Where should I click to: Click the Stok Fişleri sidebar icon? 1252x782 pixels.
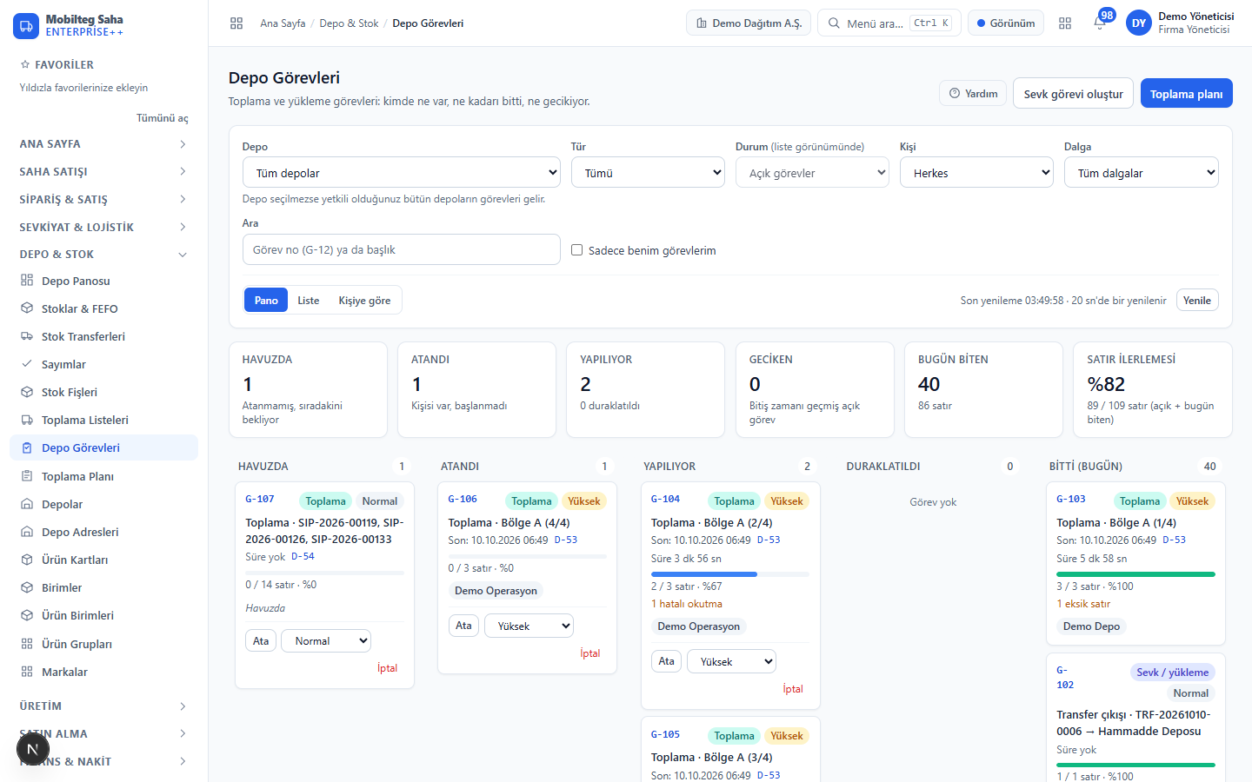point(27,392)
